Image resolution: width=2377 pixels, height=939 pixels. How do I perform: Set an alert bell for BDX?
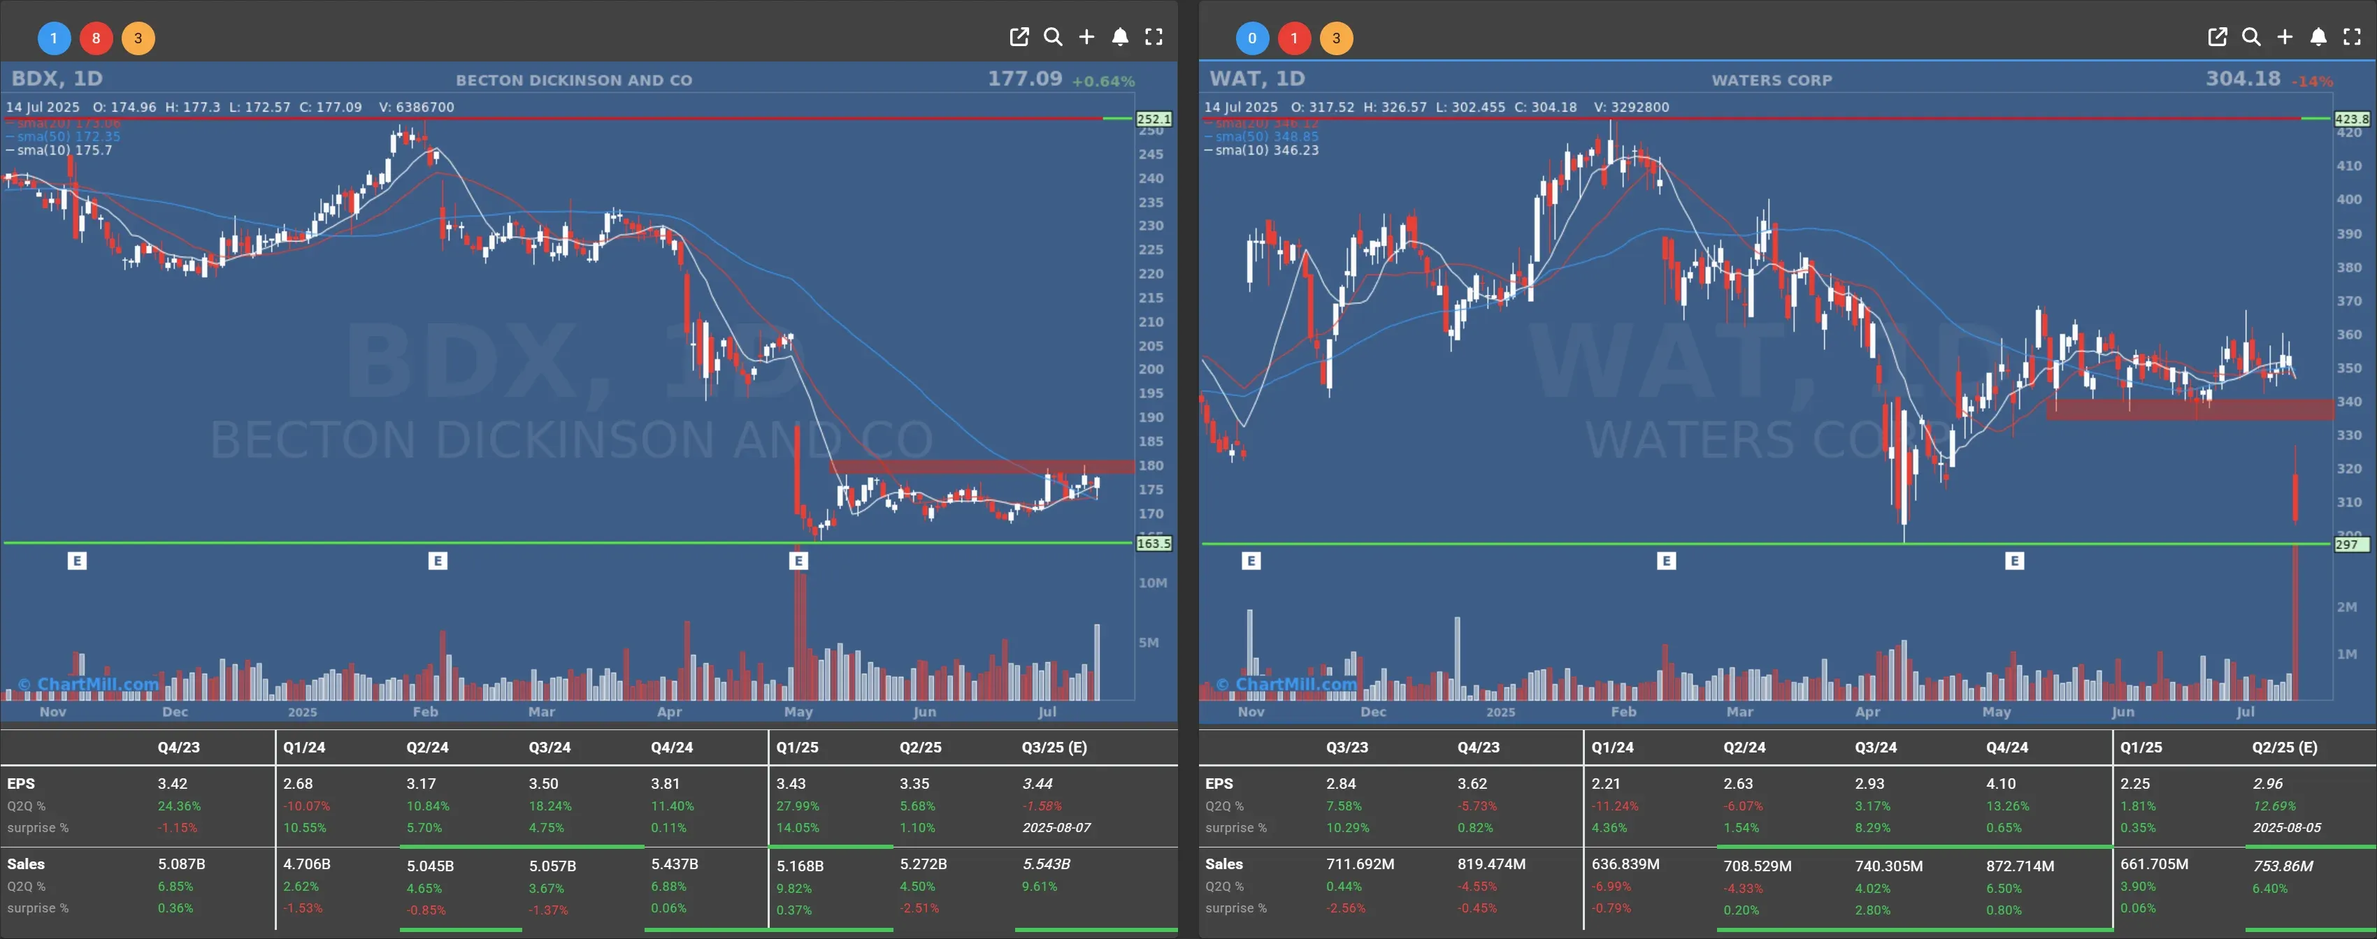tap(1120, 37)
